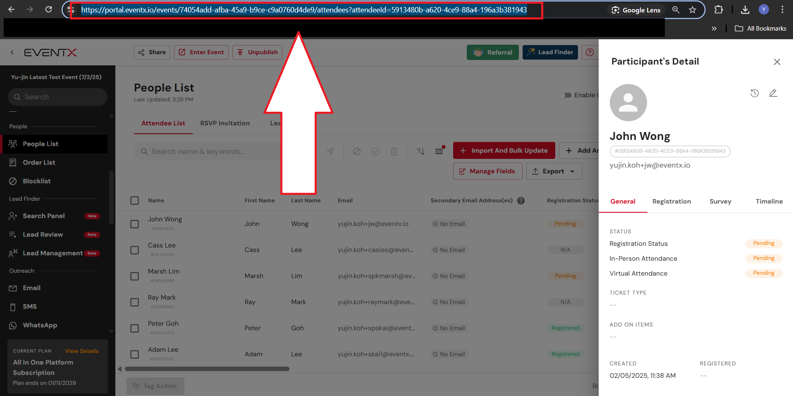Viewport: 793px width, 396px height.
Task: Edit participant with the pencil icon
Action: click(773, 93)
